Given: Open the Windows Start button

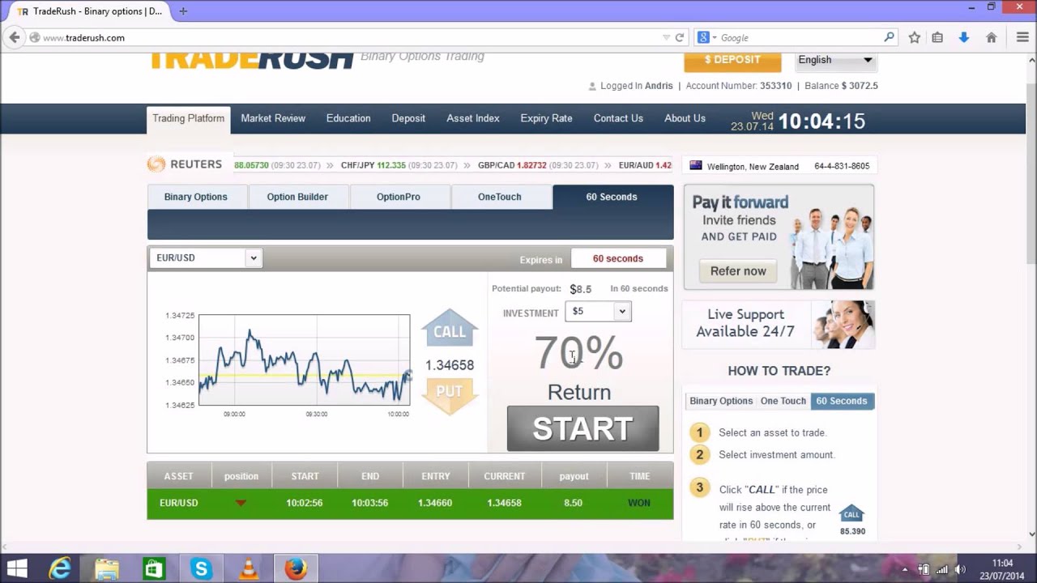Looking at the screenshot, I should coord(17,569).
